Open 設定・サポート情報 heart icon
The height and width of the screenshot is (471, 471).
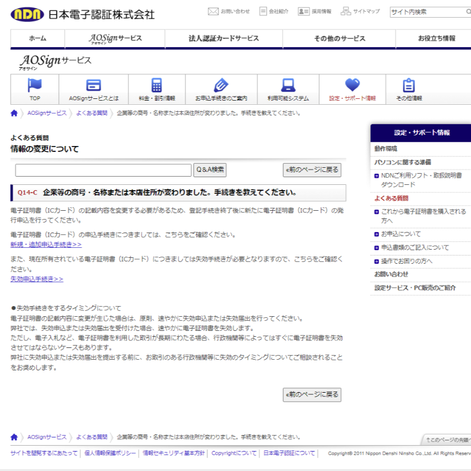352,85
